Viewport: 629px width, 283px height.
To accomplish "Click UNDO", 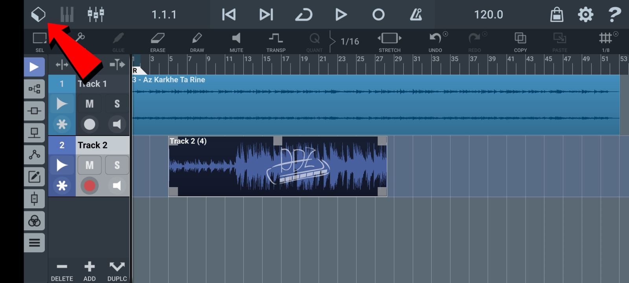I will [x=435, y=42].
